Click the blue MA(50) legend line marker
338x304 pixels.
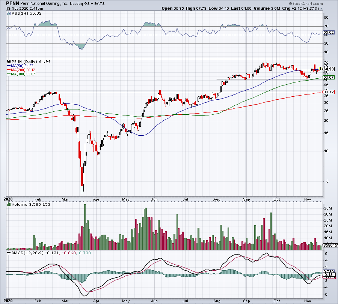pyautogui.click(x=9, y=66)
